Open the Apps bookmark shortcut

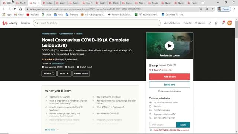pyautogui.click(x=7, y=15)
